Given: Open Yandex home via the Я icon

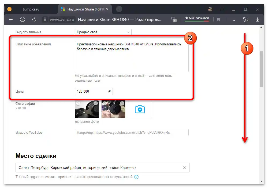Looking at the screenshot, I should 23,20.
